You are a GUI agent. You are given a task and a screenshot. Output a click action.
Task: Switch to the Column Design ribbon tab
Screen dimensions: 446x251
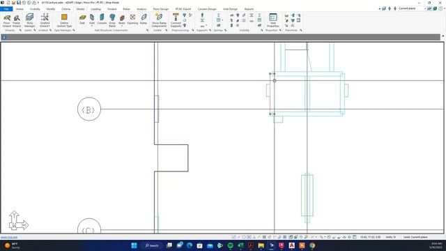[x=207, y=9]
